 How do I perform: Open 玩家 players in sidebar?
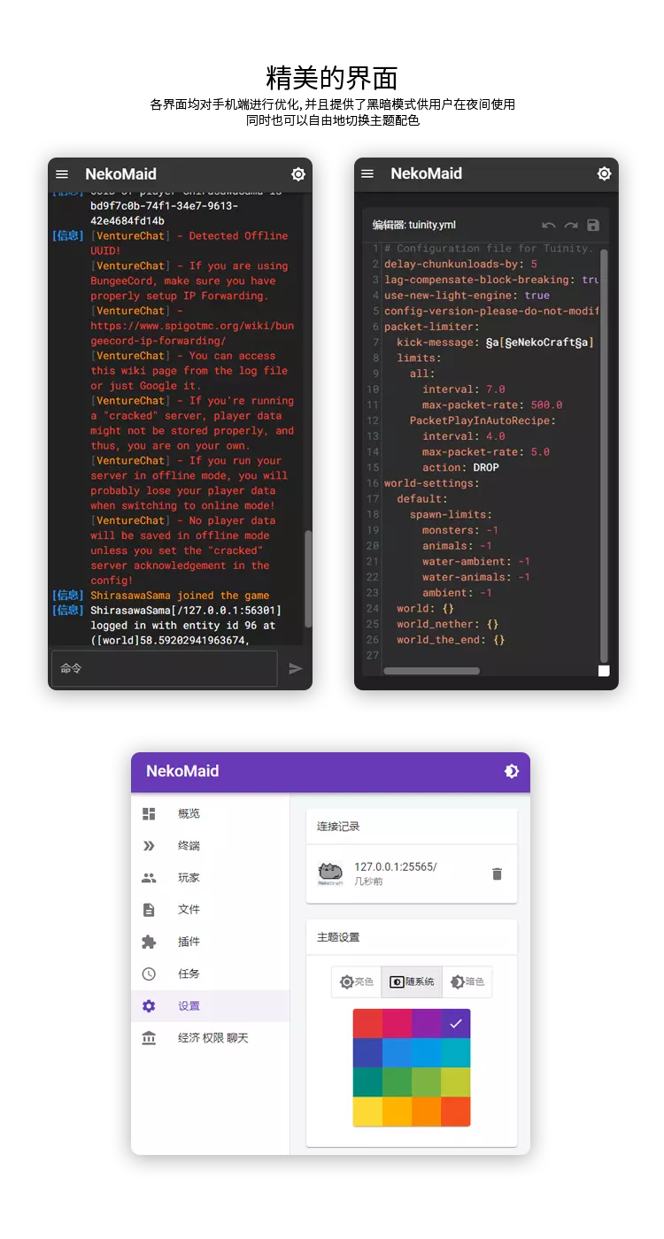211,878
